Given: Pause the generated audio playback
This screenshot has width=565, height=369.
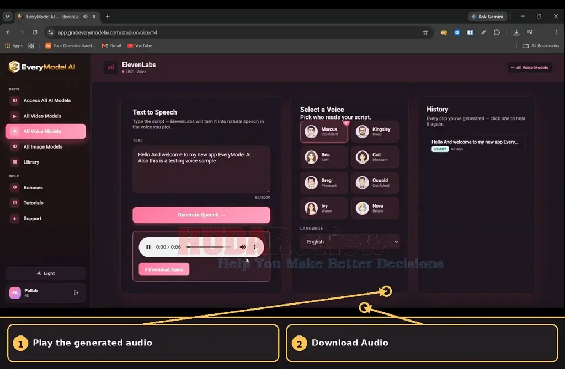Looking at the screenshot, I should click(x=148, y=247).
